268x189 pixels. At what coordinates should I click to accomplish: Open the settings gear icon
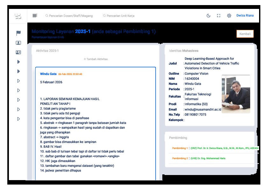[x=229, y=16]
